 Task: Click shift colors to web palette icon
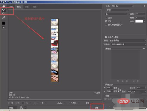click(x=122, y=81)
